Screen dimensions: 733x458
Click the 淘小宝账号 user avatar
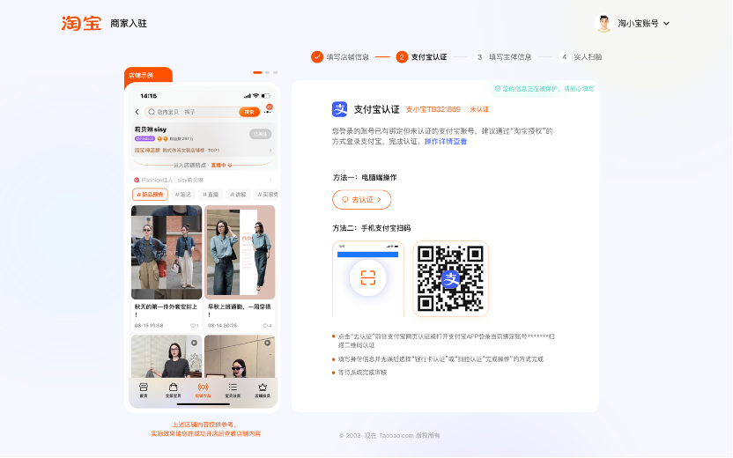click(x=603, y=24)
